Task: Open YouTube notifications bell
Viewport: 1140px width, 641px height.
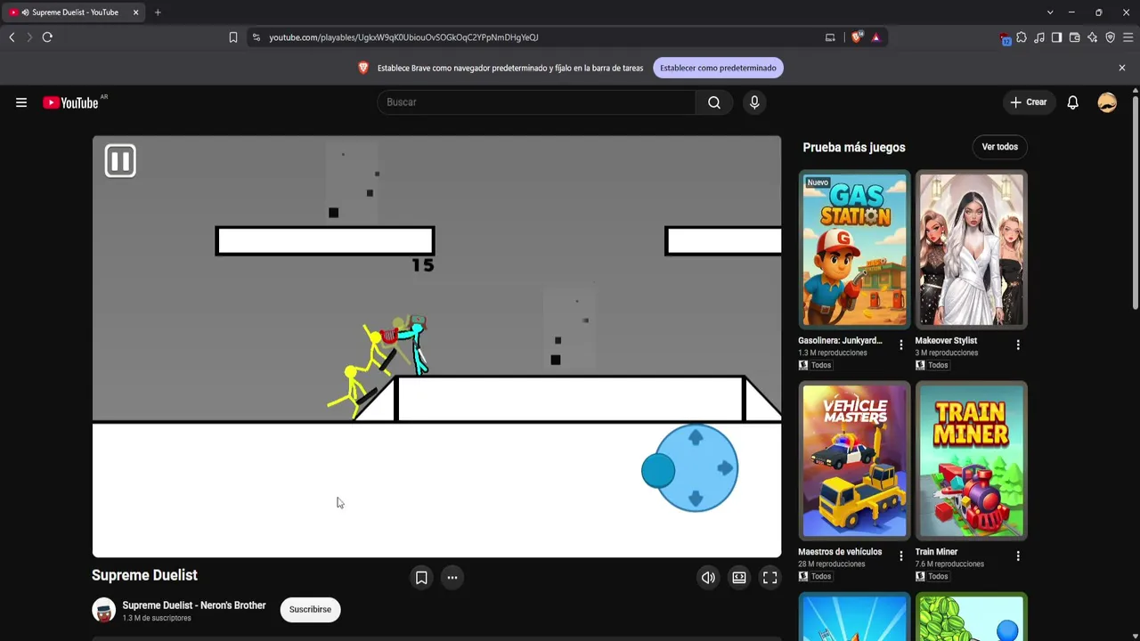Action: point(1073,102)
